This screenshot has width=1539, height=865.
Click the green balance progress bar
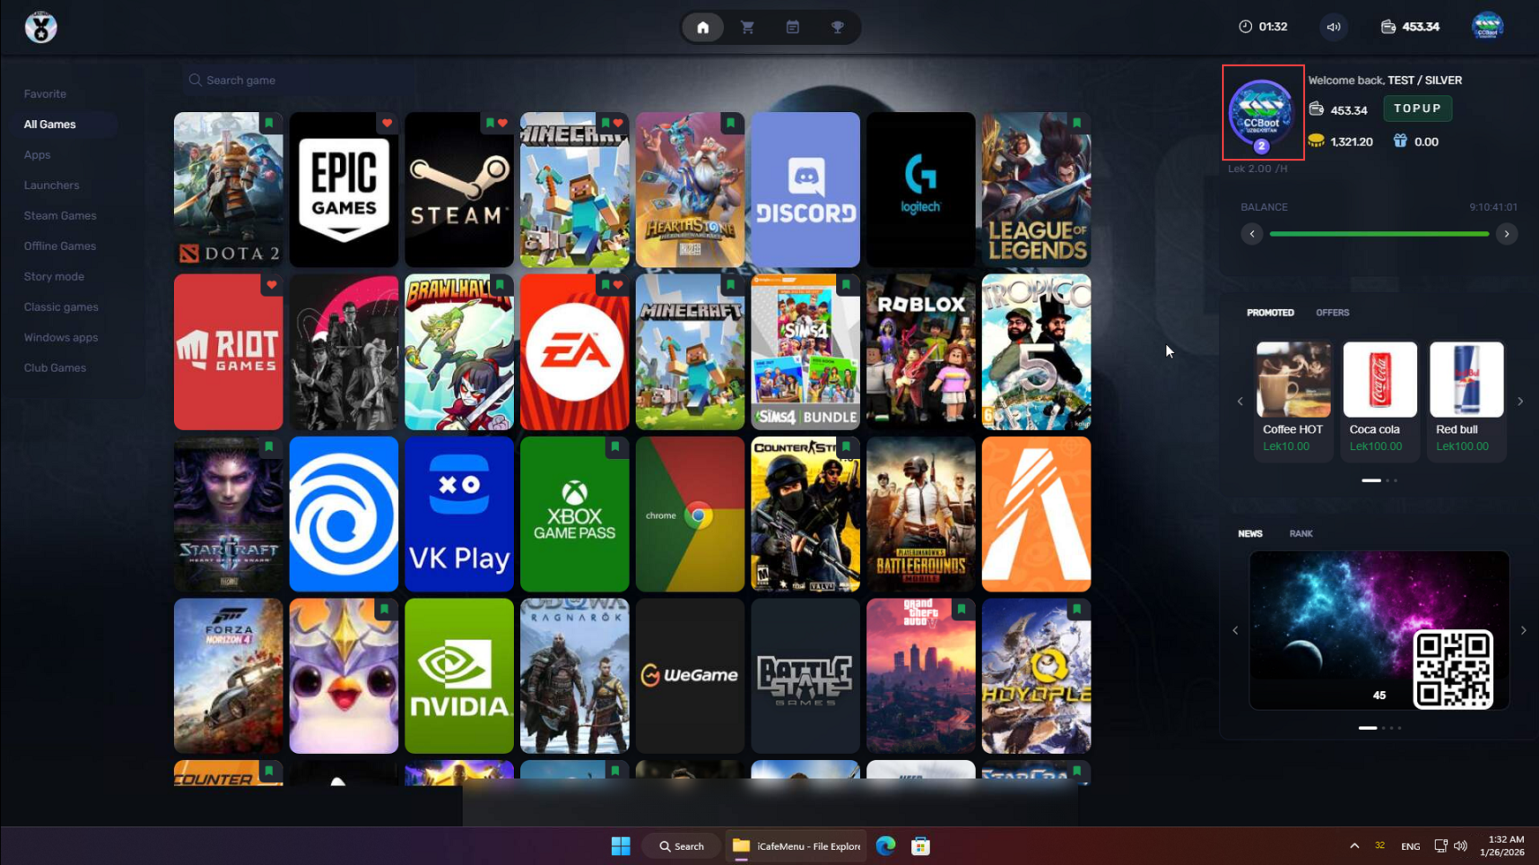1379,234
